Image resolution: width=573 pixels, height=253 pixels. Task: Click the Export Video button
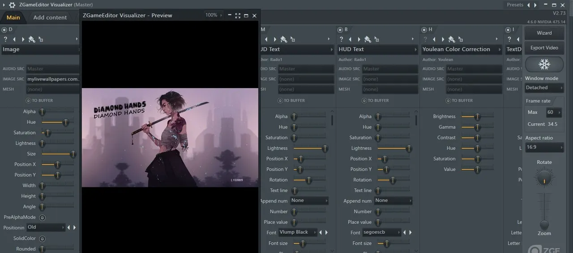(544, 48)
